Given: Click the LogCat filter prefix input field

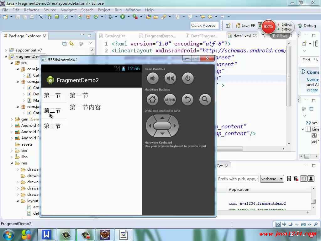Looking at the screenshot, I should (238, 179).
